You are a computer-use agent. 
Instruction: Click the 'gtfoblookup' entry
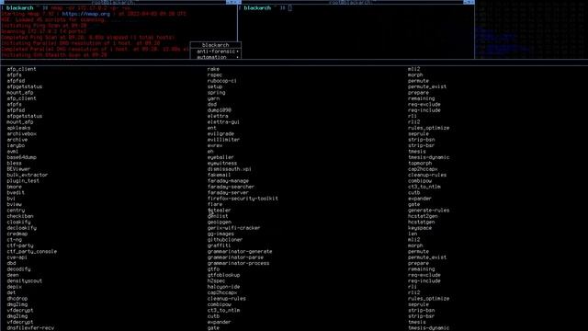pyautogui.click(x=223, y=275)
